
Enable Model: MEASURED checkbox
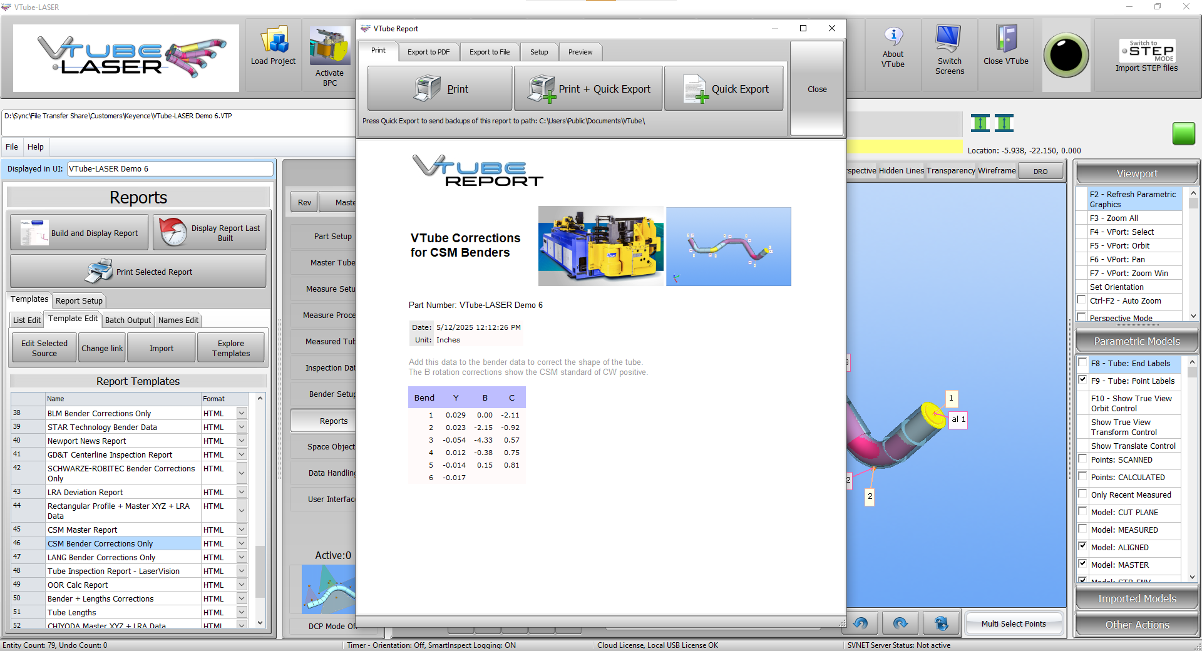(1082, 529)
